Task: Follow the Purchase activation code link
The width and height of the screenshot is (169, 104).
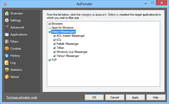Action: 22,97
